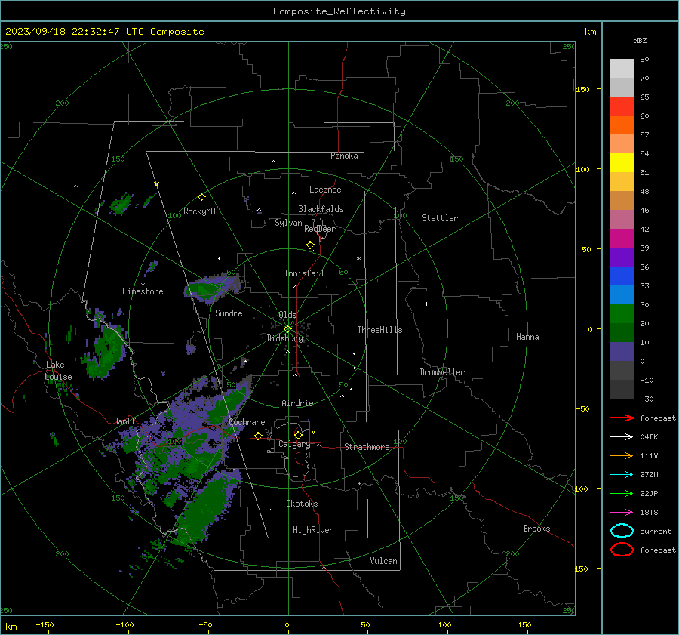Click the Lacombe map label
The width and height of the screenshot is (679, 635).
click(325, 190)
